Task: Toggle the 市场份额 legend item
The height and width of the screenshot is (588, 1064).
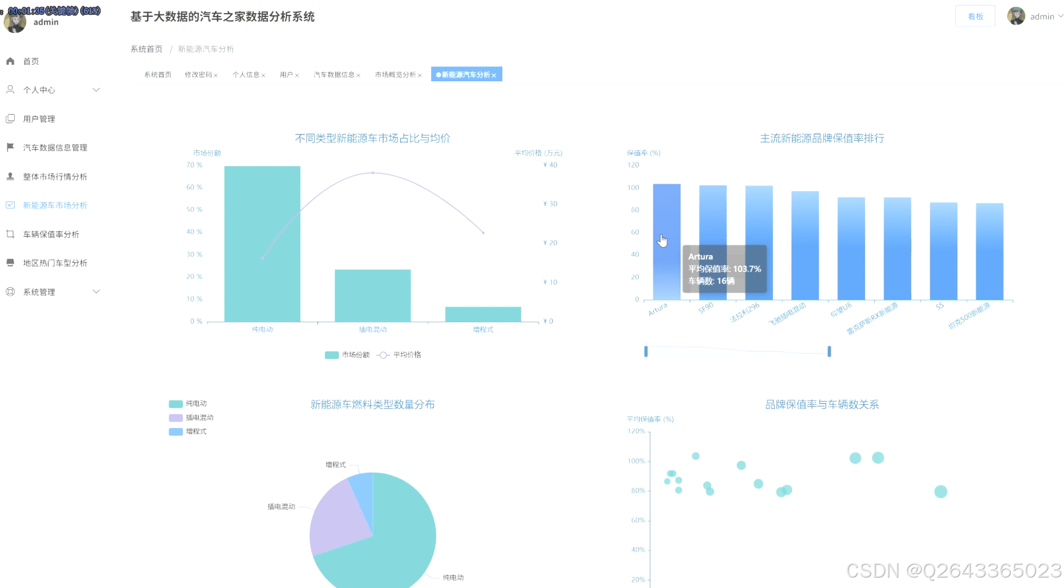Action: pyautogui.click(x=347, y=355)
